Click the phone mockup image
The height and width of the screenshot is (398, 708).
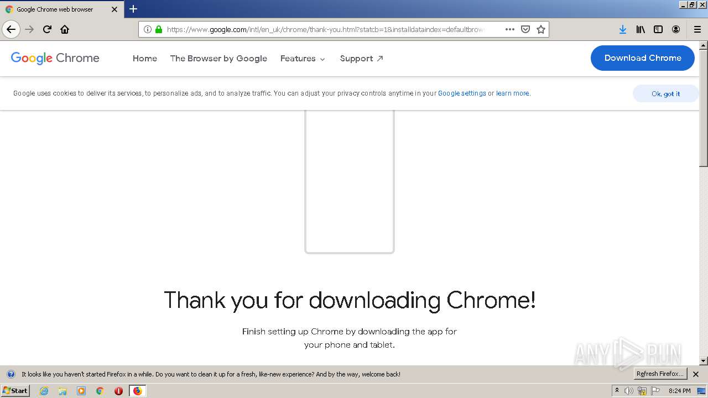pyautogui.click(x=350, y=181)
